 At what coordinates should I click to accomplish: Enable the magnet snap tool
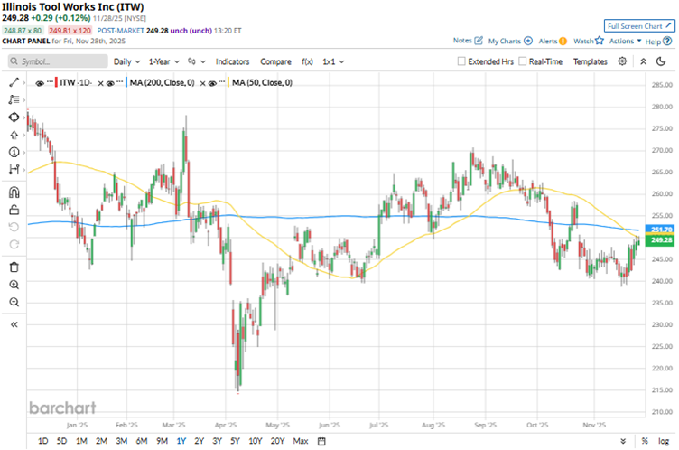point(14,192)
